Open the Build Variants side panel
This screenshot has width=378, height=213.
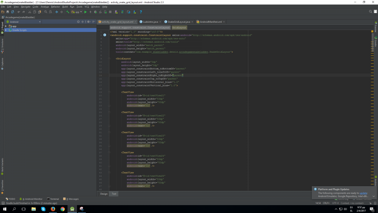tap(2, 166)
